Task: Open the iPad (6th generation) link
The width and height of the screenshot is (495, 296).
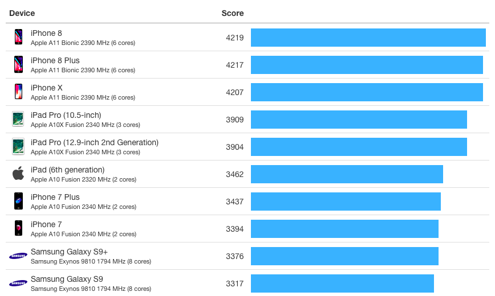Action: coord(67,170)
